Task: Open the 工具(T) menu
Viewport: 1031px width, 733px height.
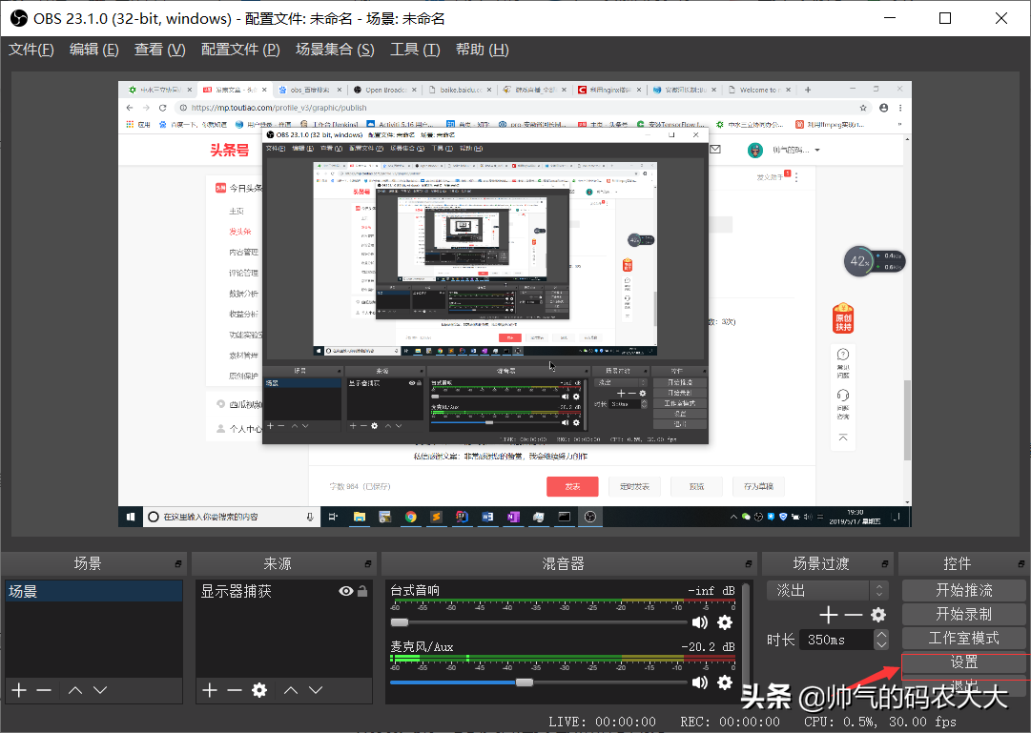Action: [x=415, y=50]
